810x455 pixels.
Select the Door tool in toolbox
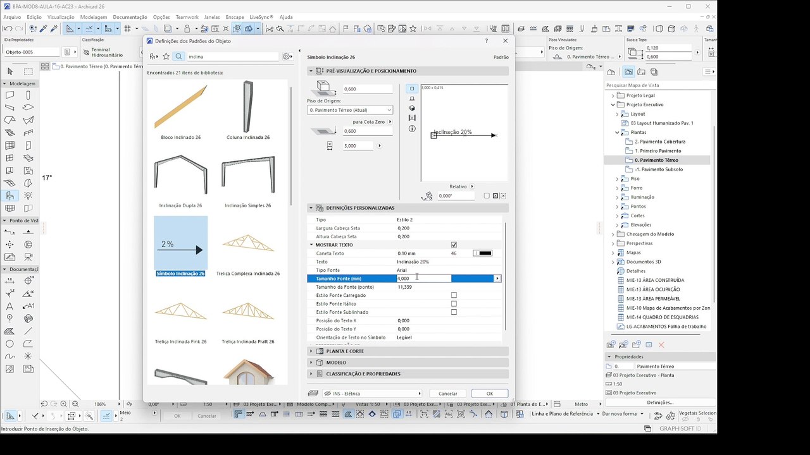click(28, 145)
